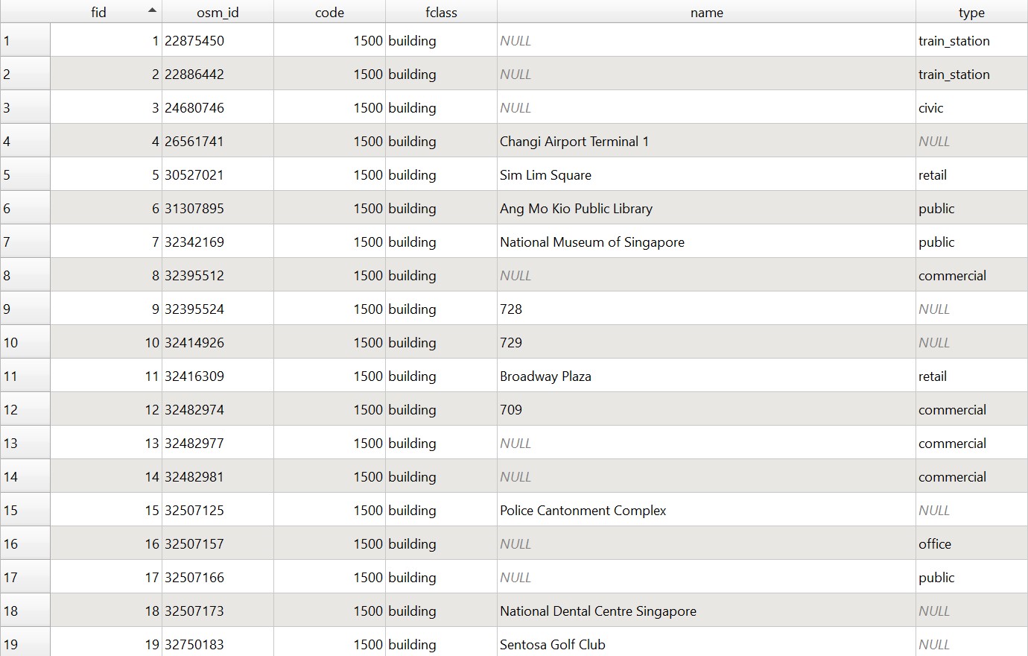The height and width of the screenshot is (656, 1028).
Task: Select the civic type cell in row 3
Action: 931,108
